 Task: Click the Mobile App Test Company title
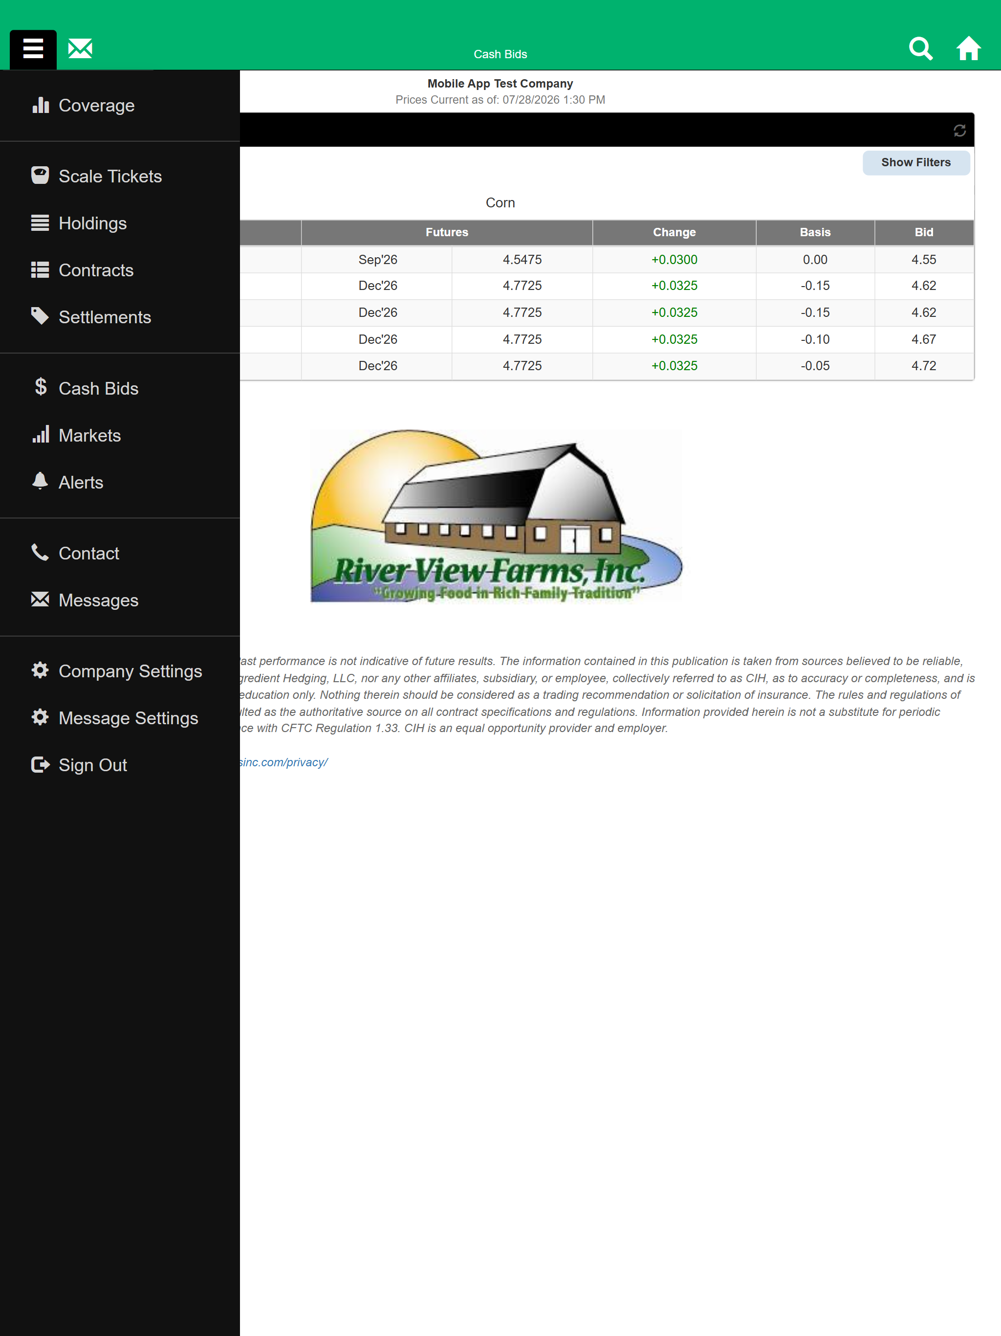point(500,83)
